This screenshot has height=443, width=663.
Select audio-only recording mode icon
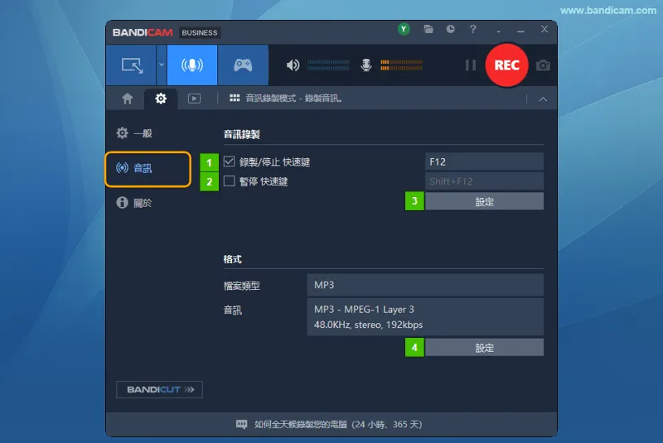(x=192, y=65)
